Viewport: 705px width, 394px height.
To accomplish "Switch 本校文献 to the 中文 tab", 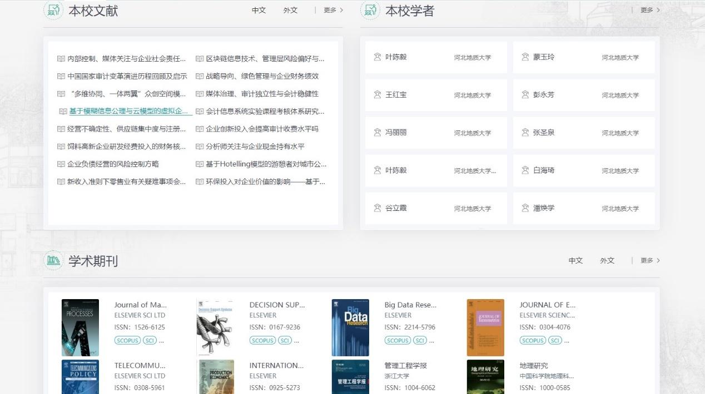I will point(259,11).
